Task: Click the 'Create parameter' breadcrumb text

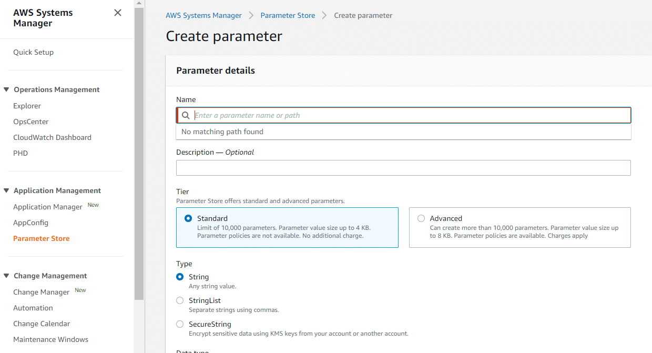Action: (363, 15)
